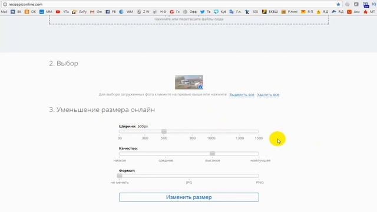The width and height of the screenshot is (377, 212).
Task: Set width at the 1300 tick label
Action: [240, 138]
